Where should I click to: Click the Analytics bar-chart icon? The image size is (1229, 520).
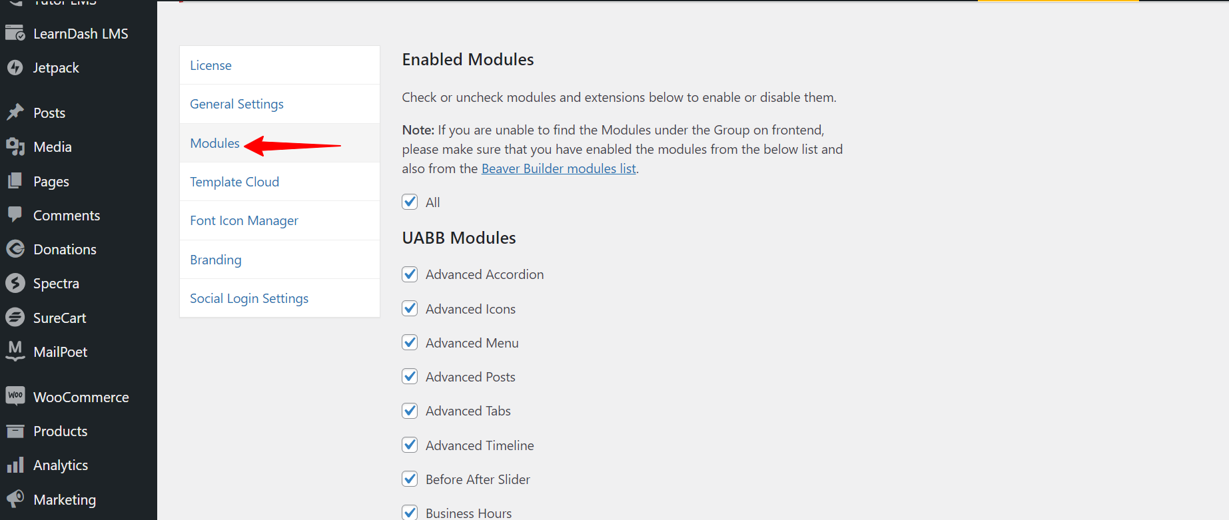[15, 465]
